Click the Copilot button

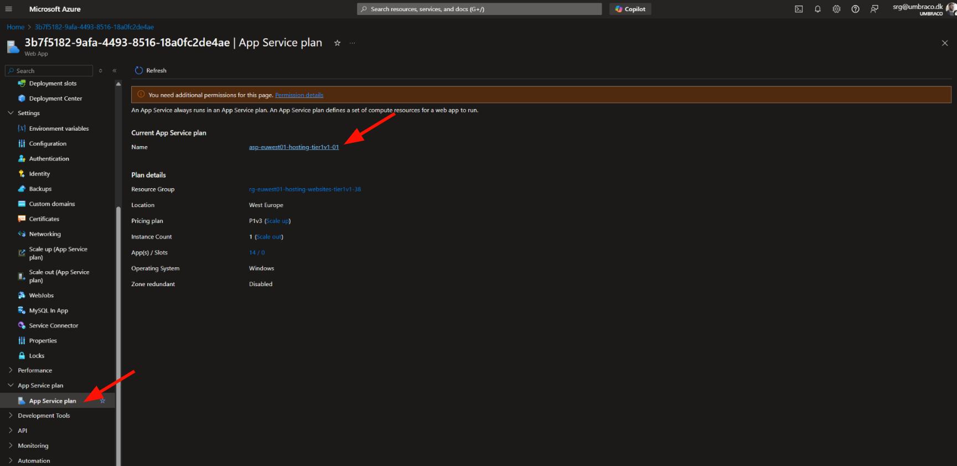(630, 9)
